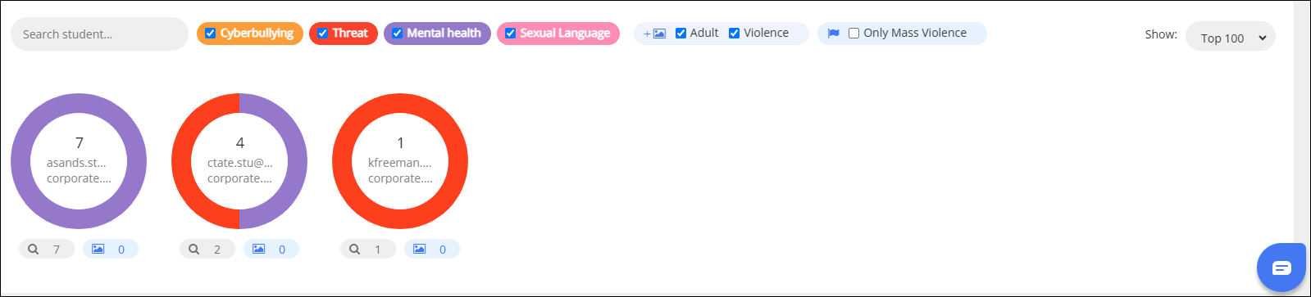The image size is (1311, 297).
Task: Click the kfreeman.... email label
Action: point(400,163)
